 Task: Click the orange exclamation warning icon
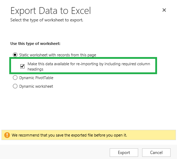pos(7,135)
